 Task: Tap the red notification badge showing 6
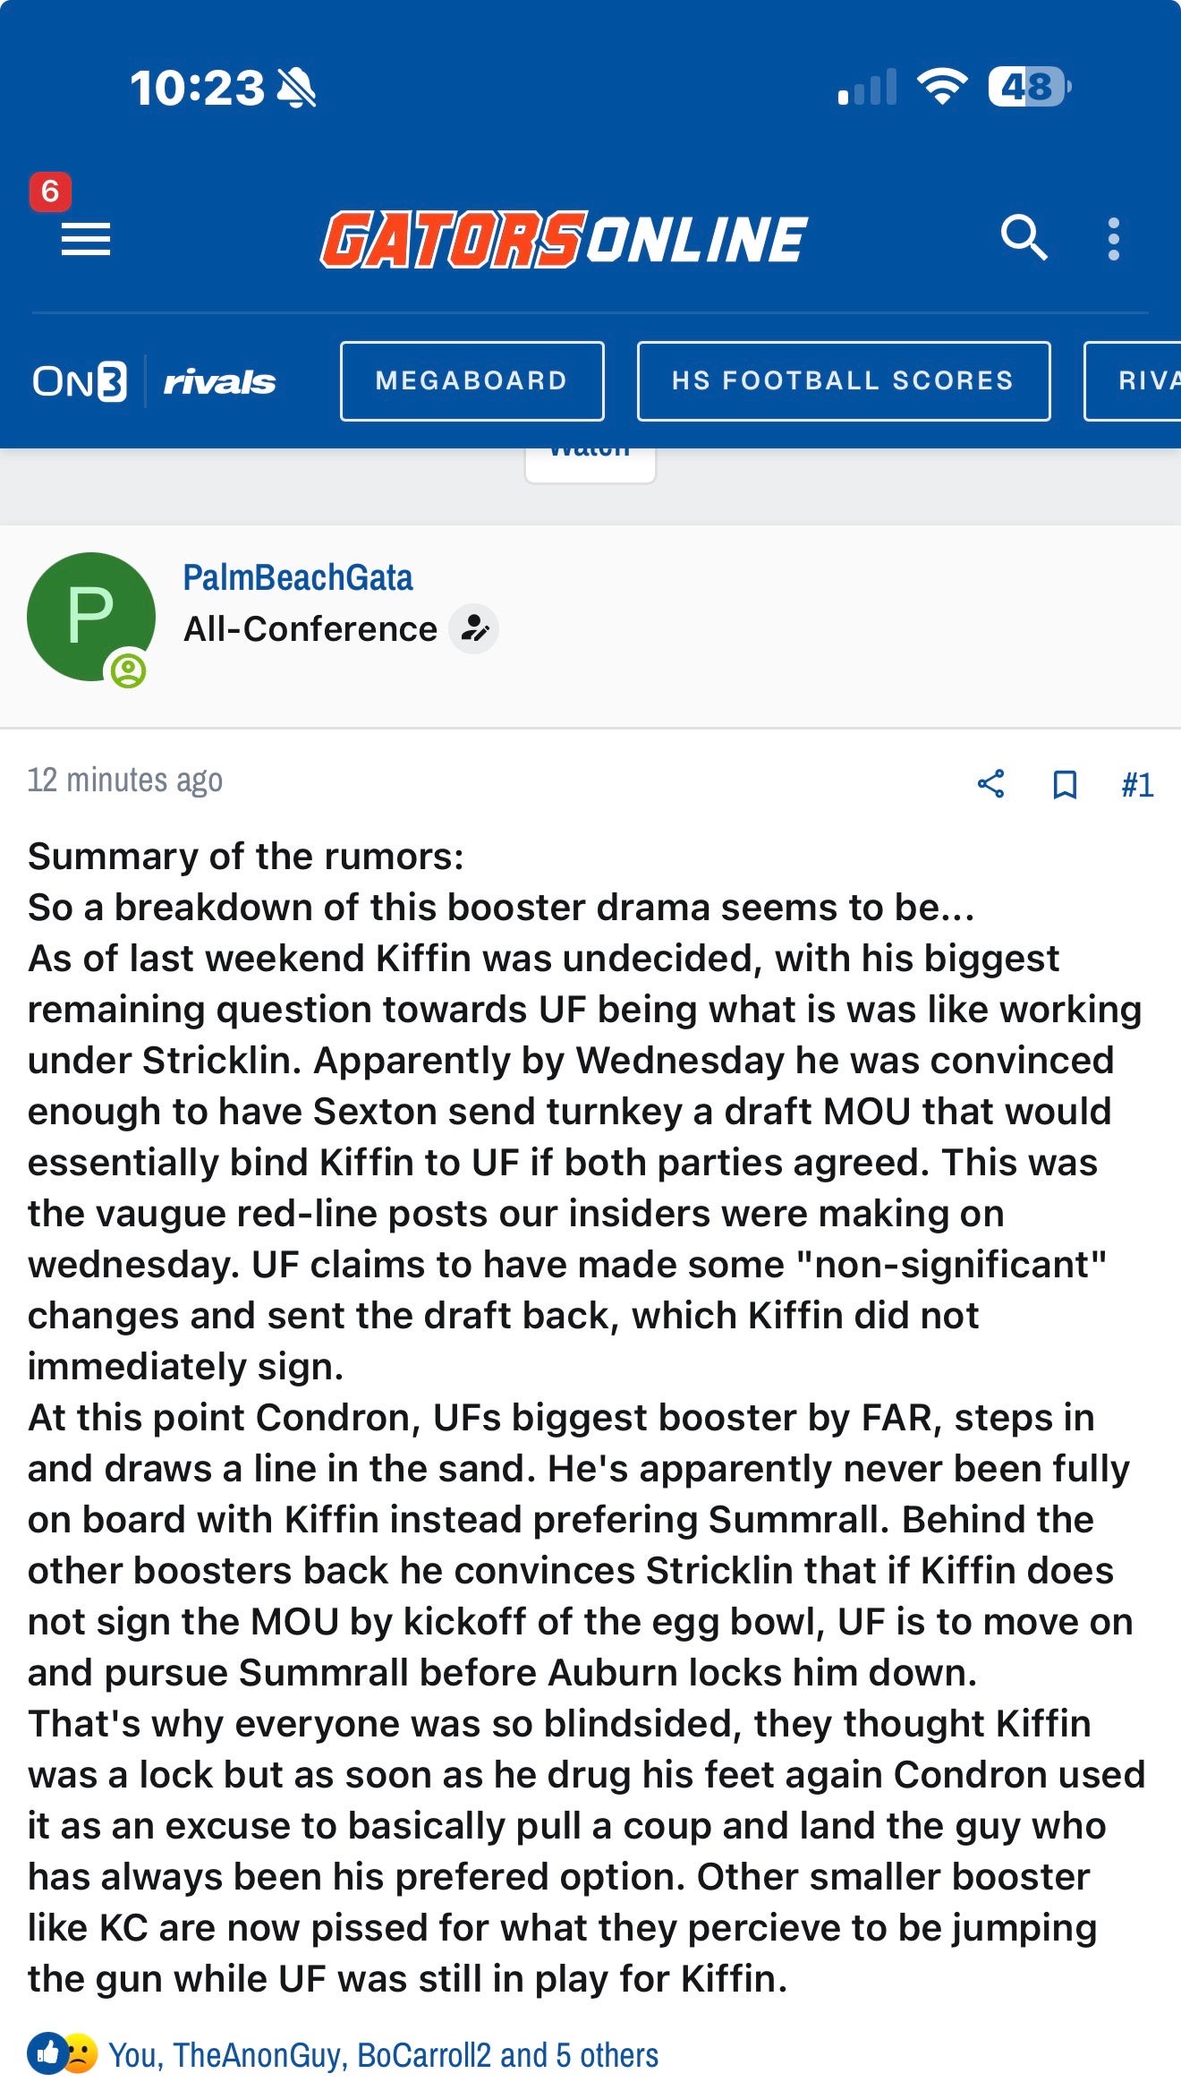pyautogui.click(x=50, y=192)
